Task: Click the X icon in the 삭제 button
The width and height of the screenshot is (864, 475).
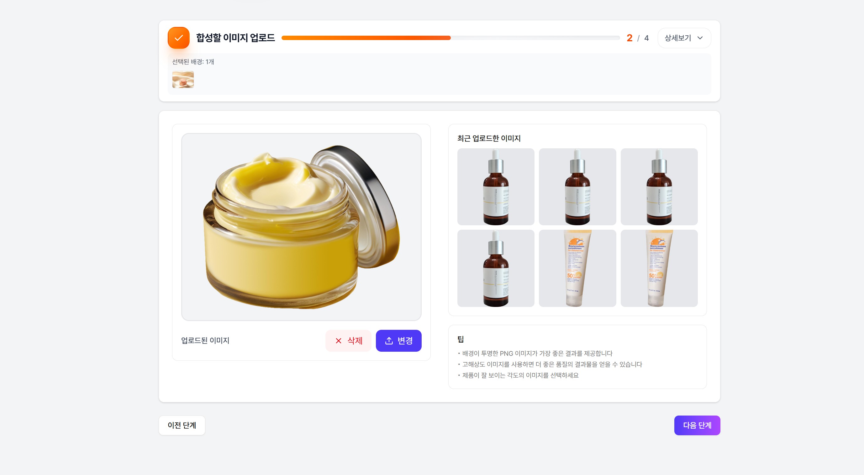Action: (x=339, y=340)
